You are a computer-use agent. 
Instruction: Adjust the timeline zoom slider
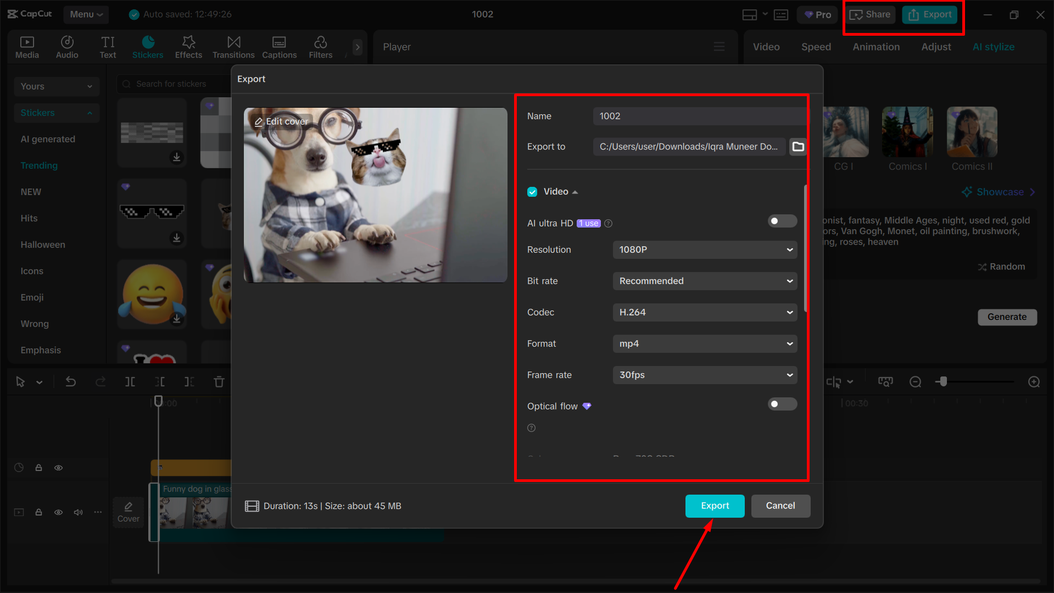point(944,381)
